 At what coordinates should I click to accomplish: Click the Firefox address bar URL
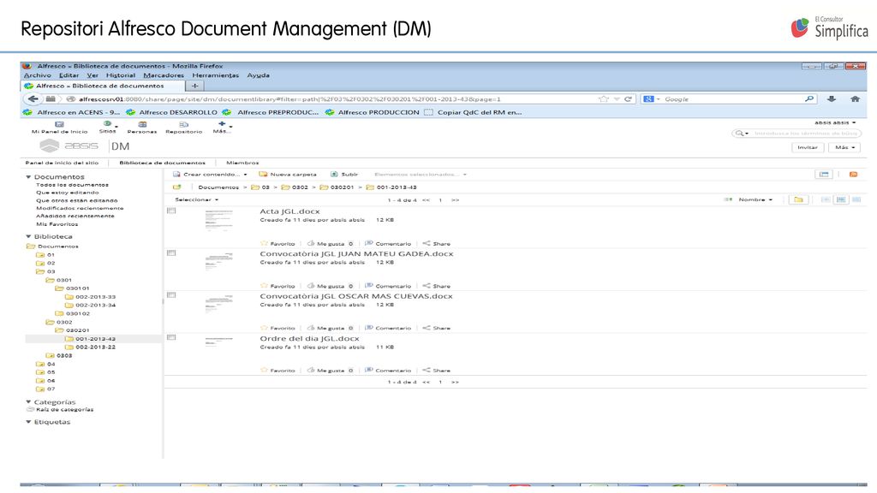289,99
